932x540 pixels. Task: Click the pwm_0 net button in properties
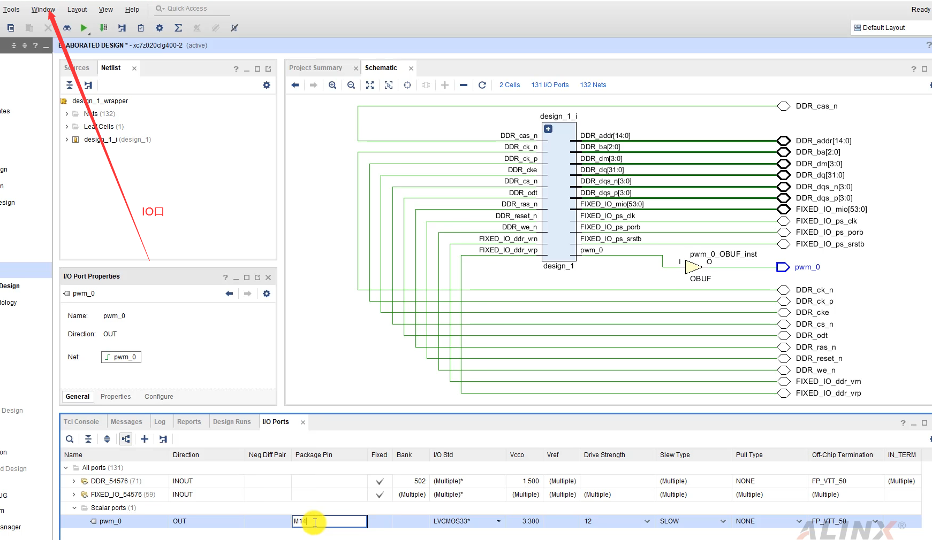pyautogui.click(x=121, y=357)
